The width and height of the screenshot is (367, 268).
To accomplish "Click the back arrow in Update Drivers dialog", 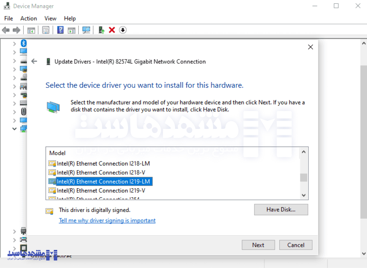I will coord(34,61).
